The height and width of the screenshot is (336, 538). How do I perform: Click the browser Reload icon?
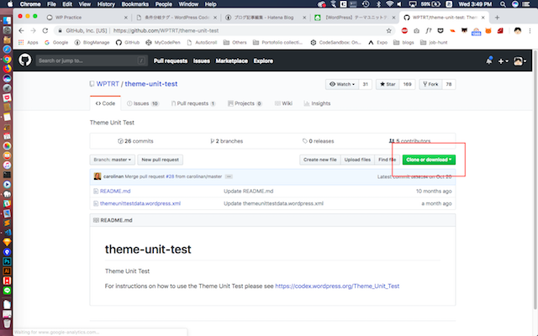pos(45,30)
